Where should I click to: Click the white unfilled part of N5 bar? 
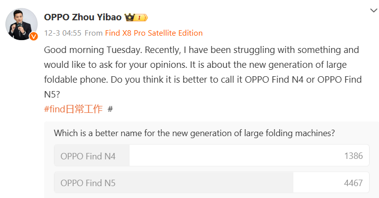331,182
